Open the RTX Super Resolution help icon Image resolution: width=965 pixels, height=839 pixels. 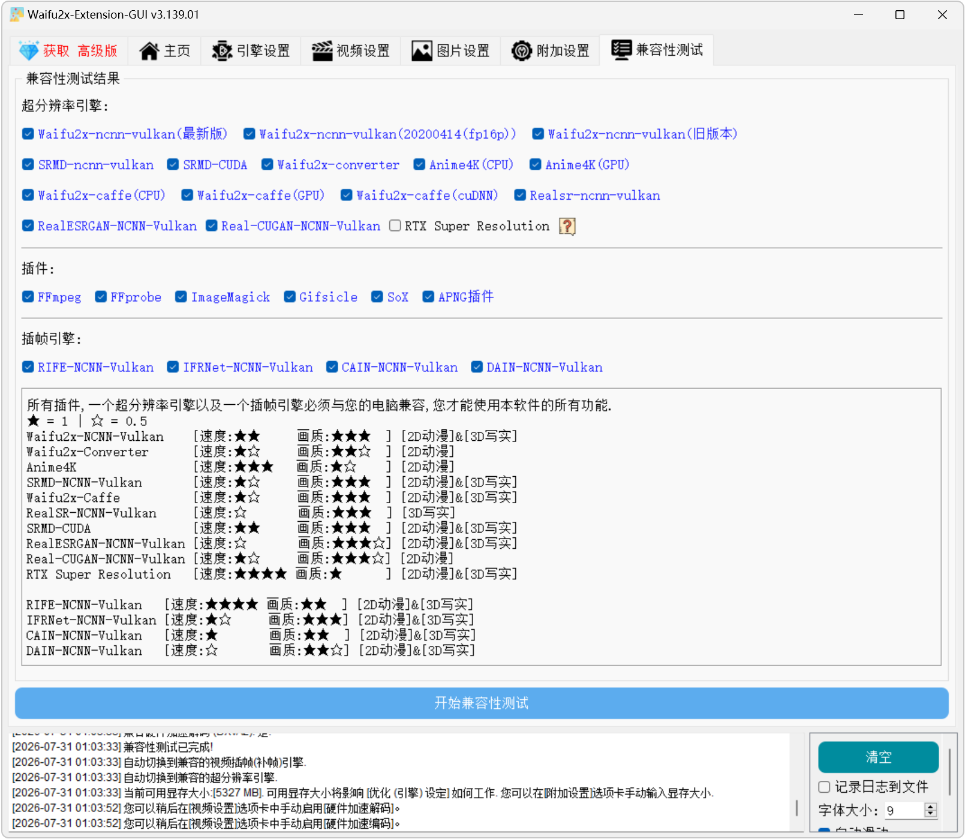[x=567, y=226]
